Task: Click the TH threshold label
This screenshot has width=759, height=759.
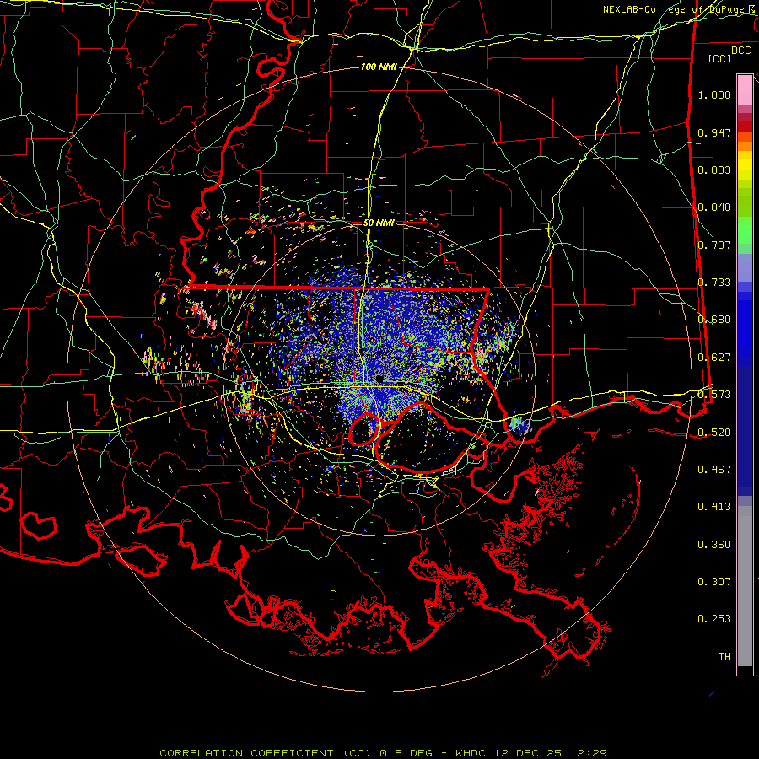Action: [x=724, y=657]
